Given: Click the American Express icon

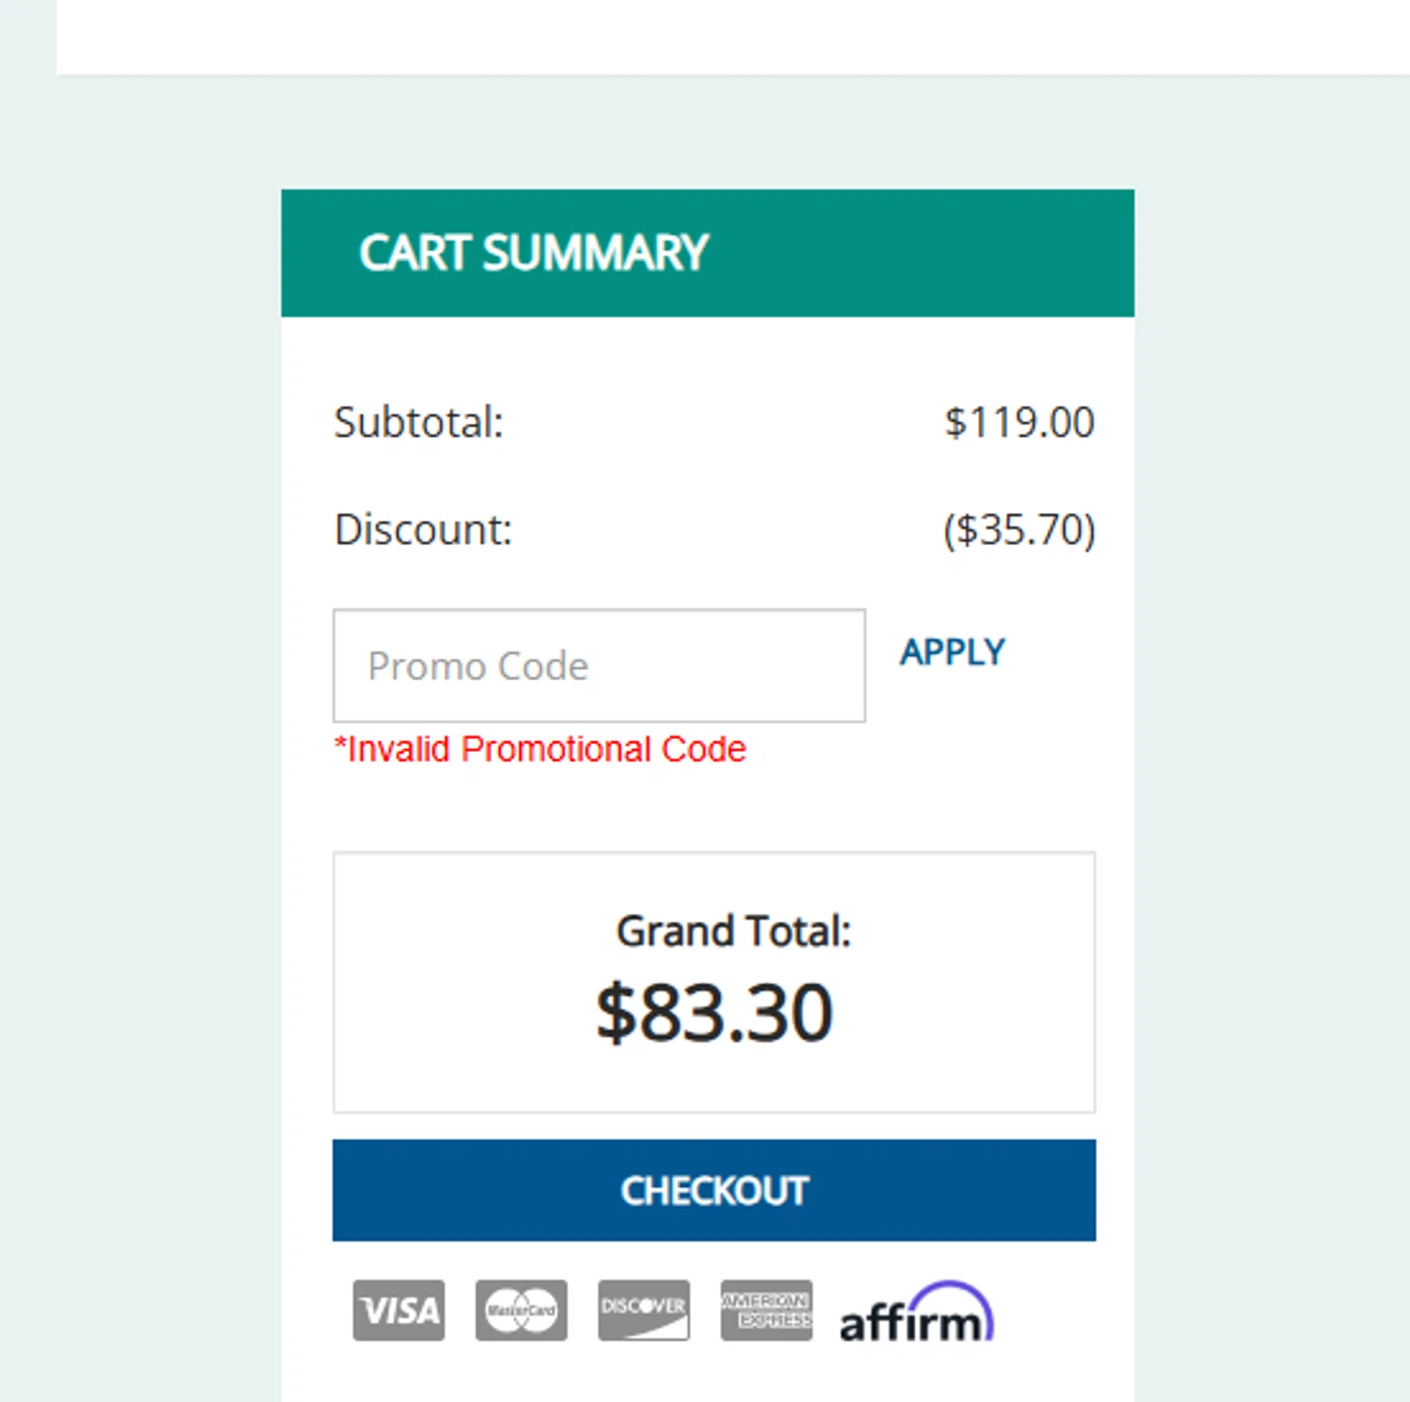Looking at the screenshot, I should click(766, 1310).
